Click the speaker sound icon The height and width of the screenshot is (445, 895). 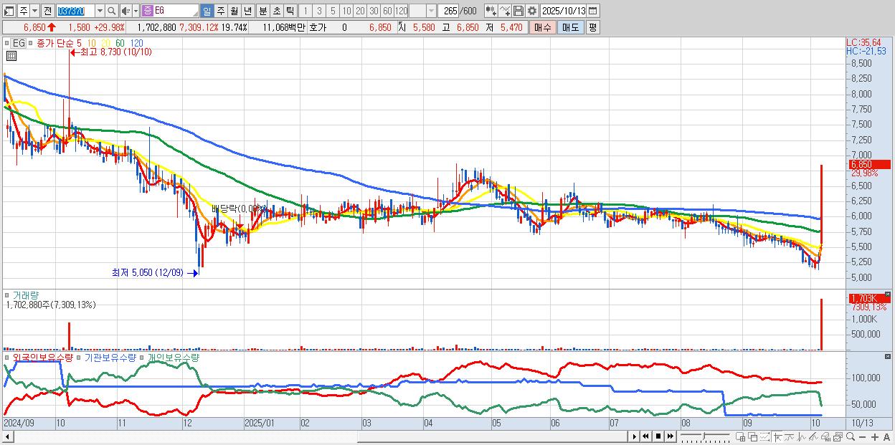coord(126,11)
